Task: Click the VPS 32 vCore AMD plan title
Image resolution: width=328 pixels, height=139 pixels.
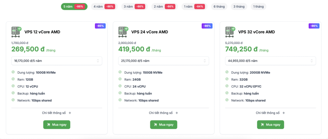Action: 256,32
